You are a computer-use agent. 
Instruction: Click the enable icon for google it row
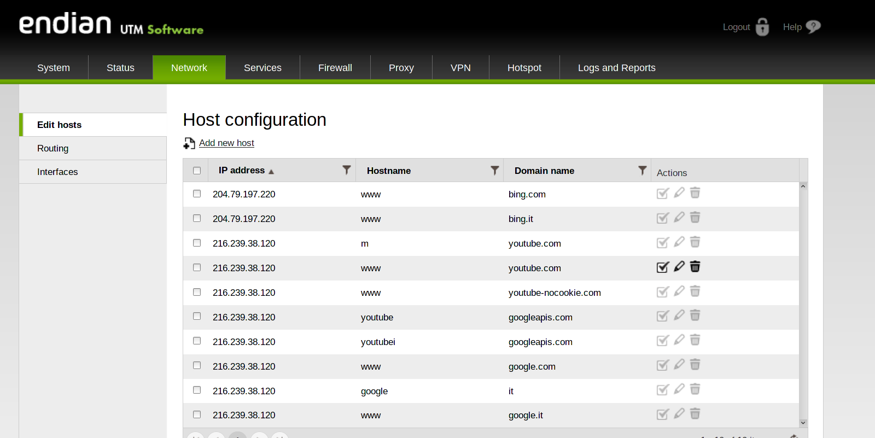[x=662, y=390]
